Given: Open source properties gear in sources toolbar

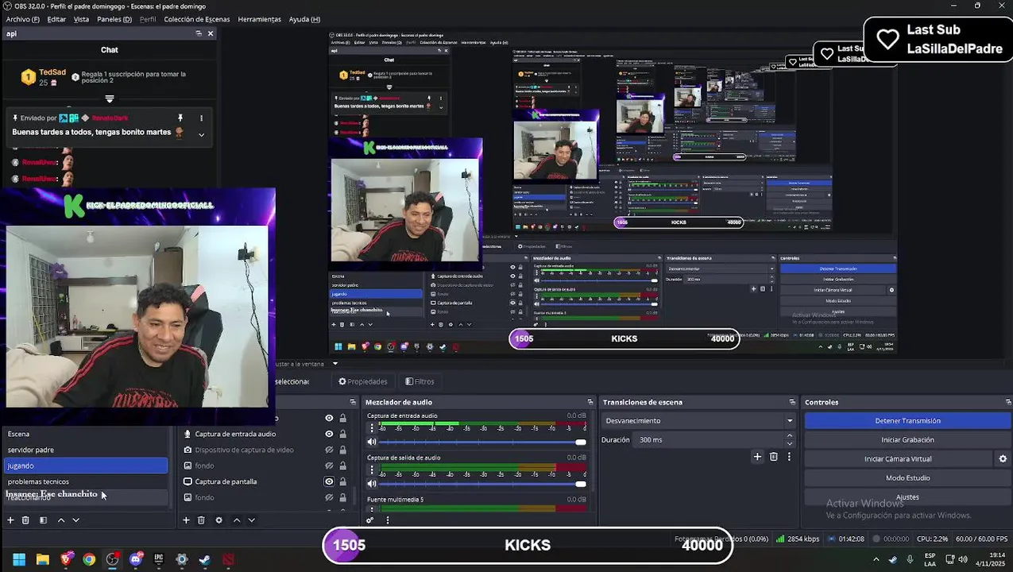Looking at the screenshot, I should [218, 520].
